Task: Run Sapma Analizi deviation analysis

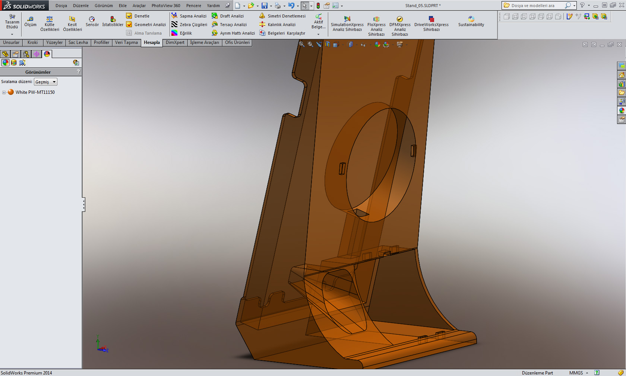Action: (x=189, y=16)
